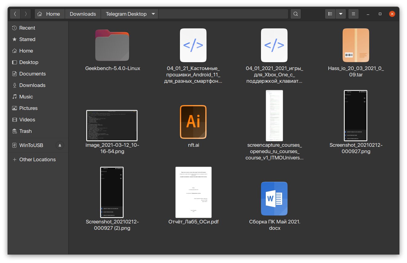Image resolution: width=407 pixels, height=263 pixels.
Task: Maximize the file manager window
Action: pyautogui.click(x=380, y=14)
